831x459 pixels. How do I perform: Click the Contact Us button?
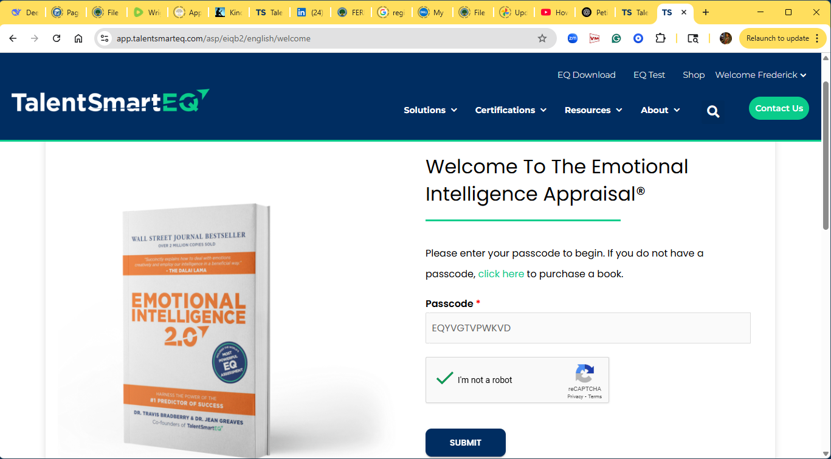tap(779, 108)
